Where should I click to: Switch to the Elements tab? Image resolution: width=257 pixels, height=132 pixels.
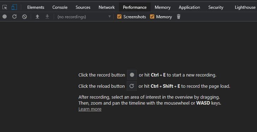pos(36,7)
